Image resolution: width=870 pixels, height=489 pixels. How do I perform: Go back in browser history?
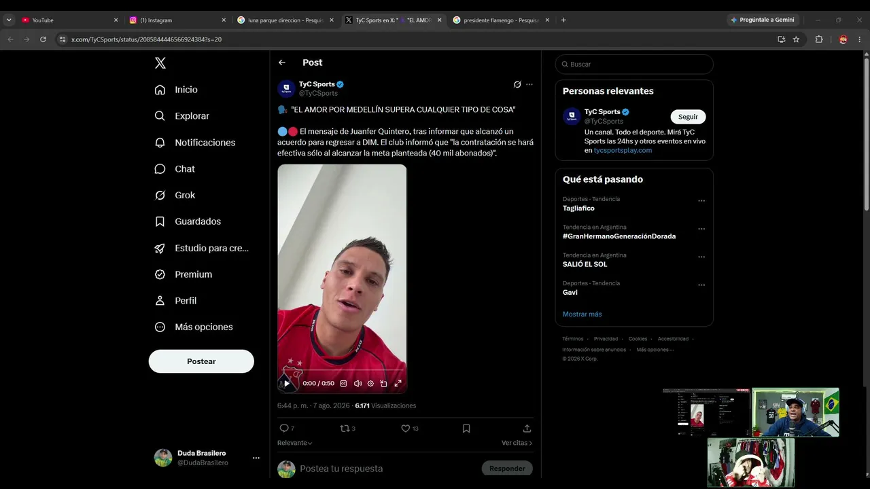click(x=10, y=39)
